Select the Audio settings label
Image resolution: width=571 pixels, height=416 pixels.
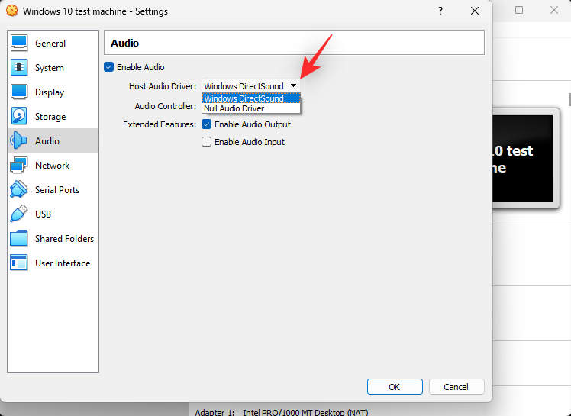tap(47, 141)
